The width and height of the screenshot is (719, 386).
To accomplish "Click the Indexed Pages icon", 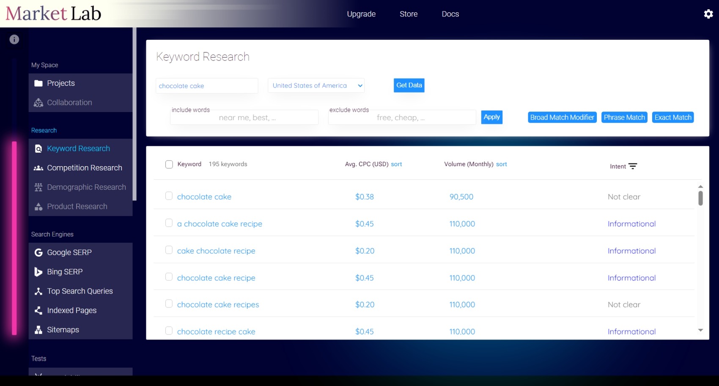I will coord(38,311).
